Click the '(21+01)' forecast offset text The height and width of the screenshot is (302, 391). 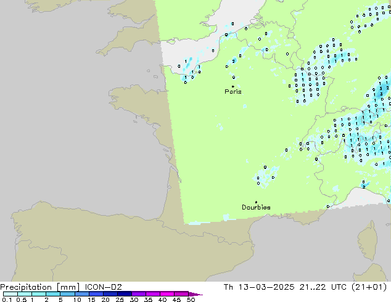369,287
